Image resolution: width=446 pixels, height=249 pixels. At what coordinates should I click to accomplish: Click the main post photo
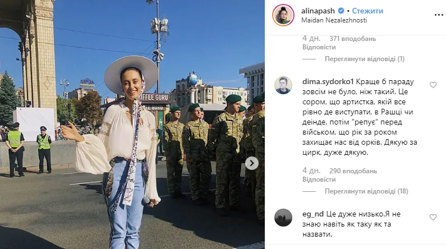(x=132, y=125)
